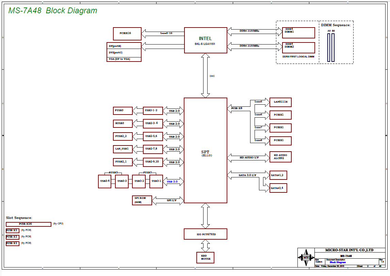Click the INTEL SKL-S LGA1151 CPU block
This screenshot has height=276, width=390.
206,40
